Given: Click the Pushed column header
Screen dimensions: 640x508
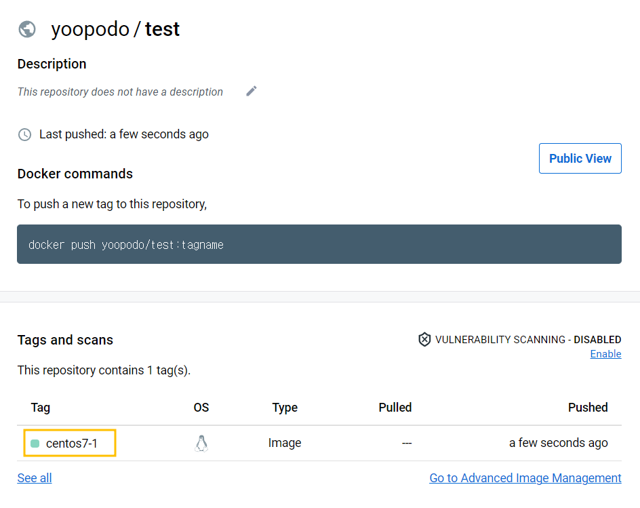Looking at the screenshot, I should (588, 408).
